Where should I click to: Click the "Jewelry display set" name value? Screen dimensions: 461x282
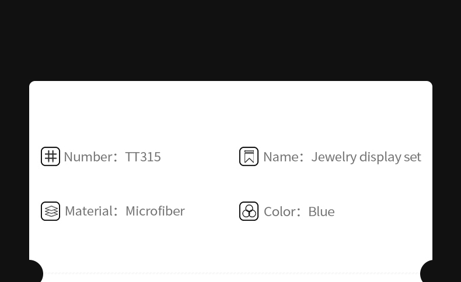(366, 157)
